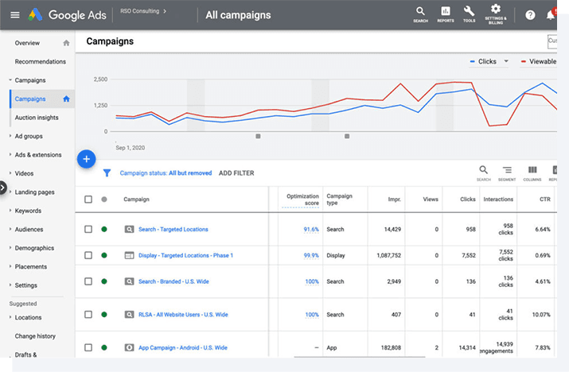Open Recommendations in the sidebar
This screenshot has height=372, width=569.
41,61
